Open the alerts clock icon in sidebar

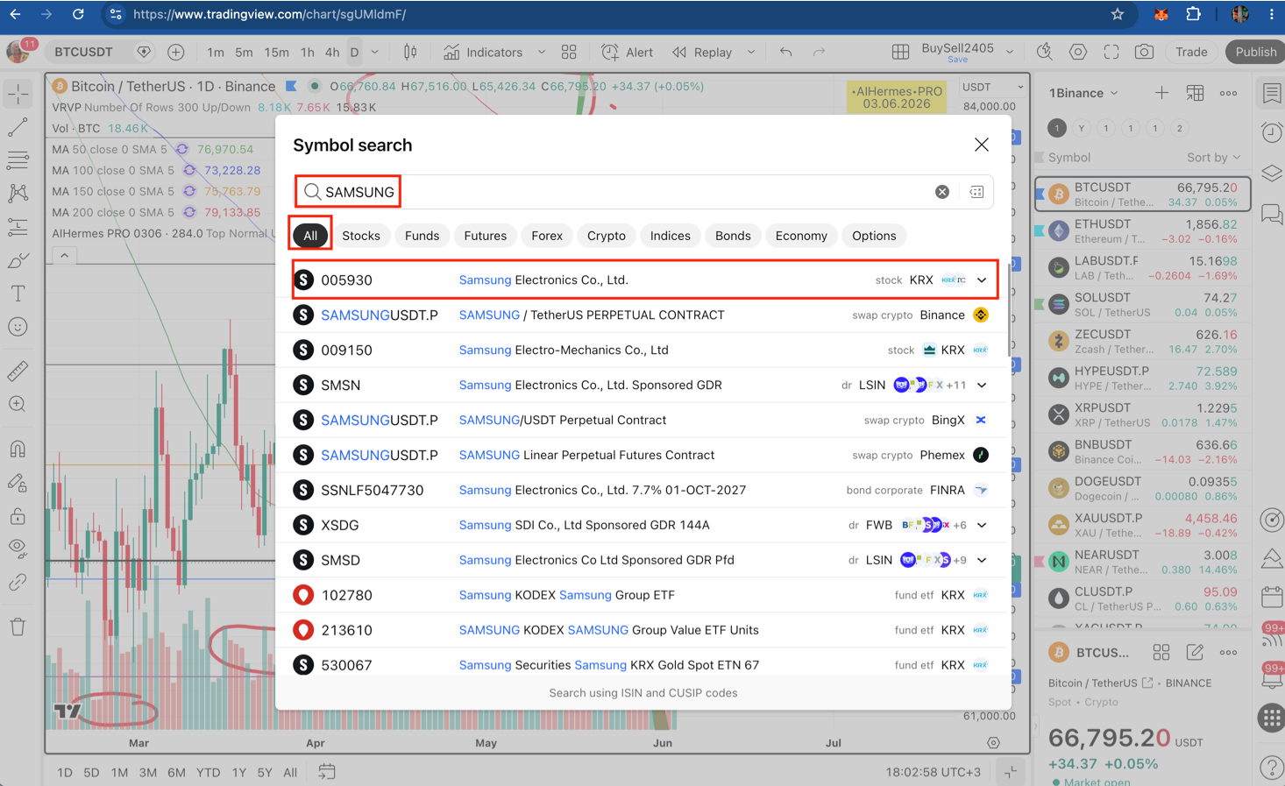click(x=1271, y=132)
